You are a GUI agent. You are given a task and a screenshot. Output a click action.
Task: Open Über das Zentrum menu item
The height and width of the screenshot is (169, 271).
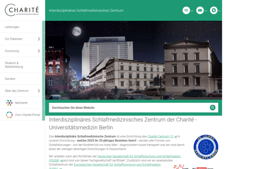(21, 91)
